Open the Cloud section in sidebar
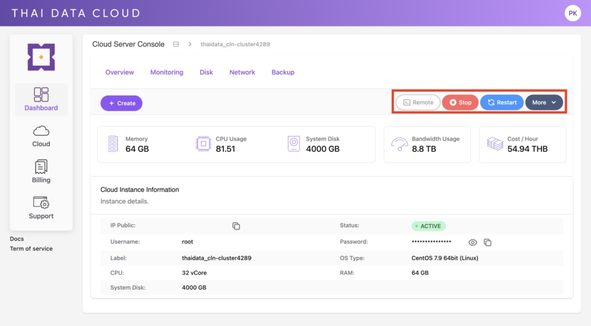Image resolution: width=591 pixels, height=326 pixels. coord(41,136)
